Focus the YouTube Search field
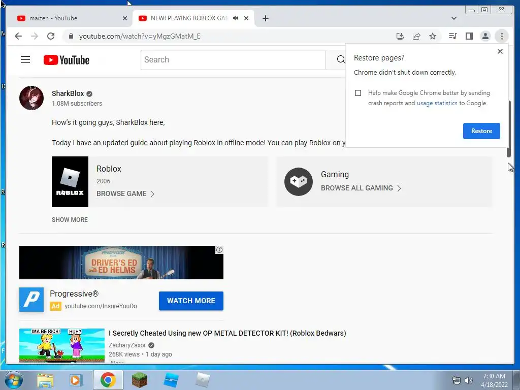 pos(233,60)
